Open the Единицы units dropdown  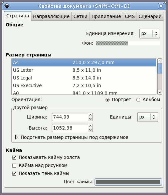pyautogui.click(x=148, y=117)
